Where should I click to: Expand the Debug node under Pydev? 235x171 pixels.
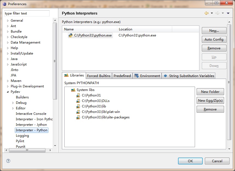[x=13, y=103]
